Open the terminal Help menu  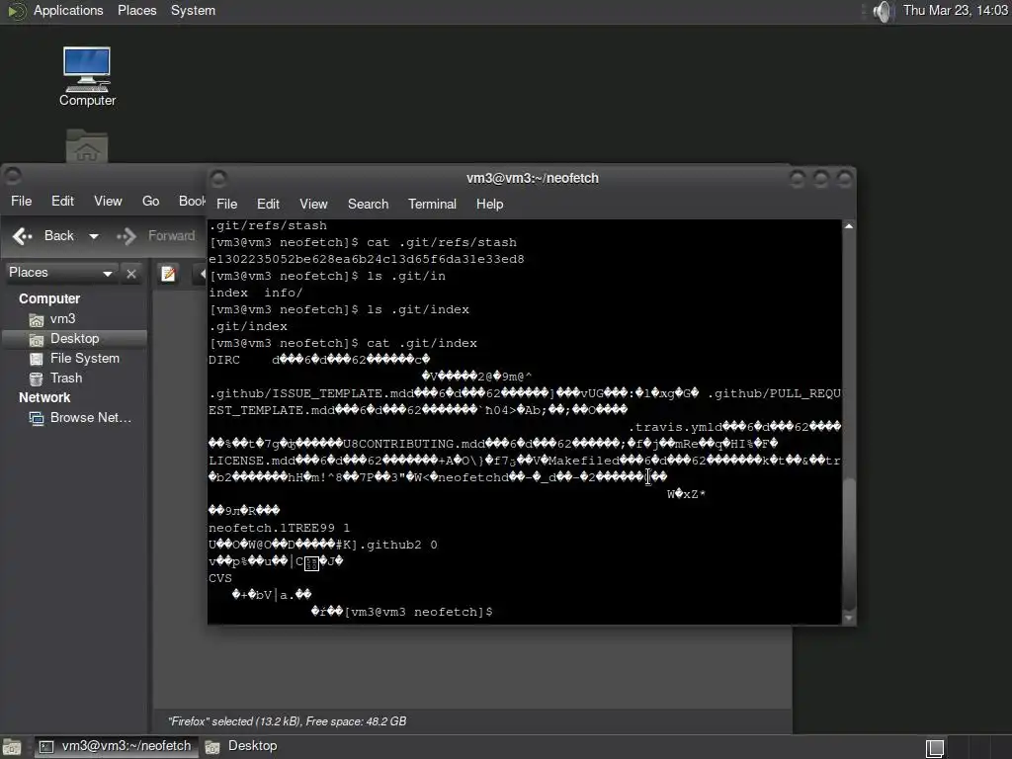point(490,204)
